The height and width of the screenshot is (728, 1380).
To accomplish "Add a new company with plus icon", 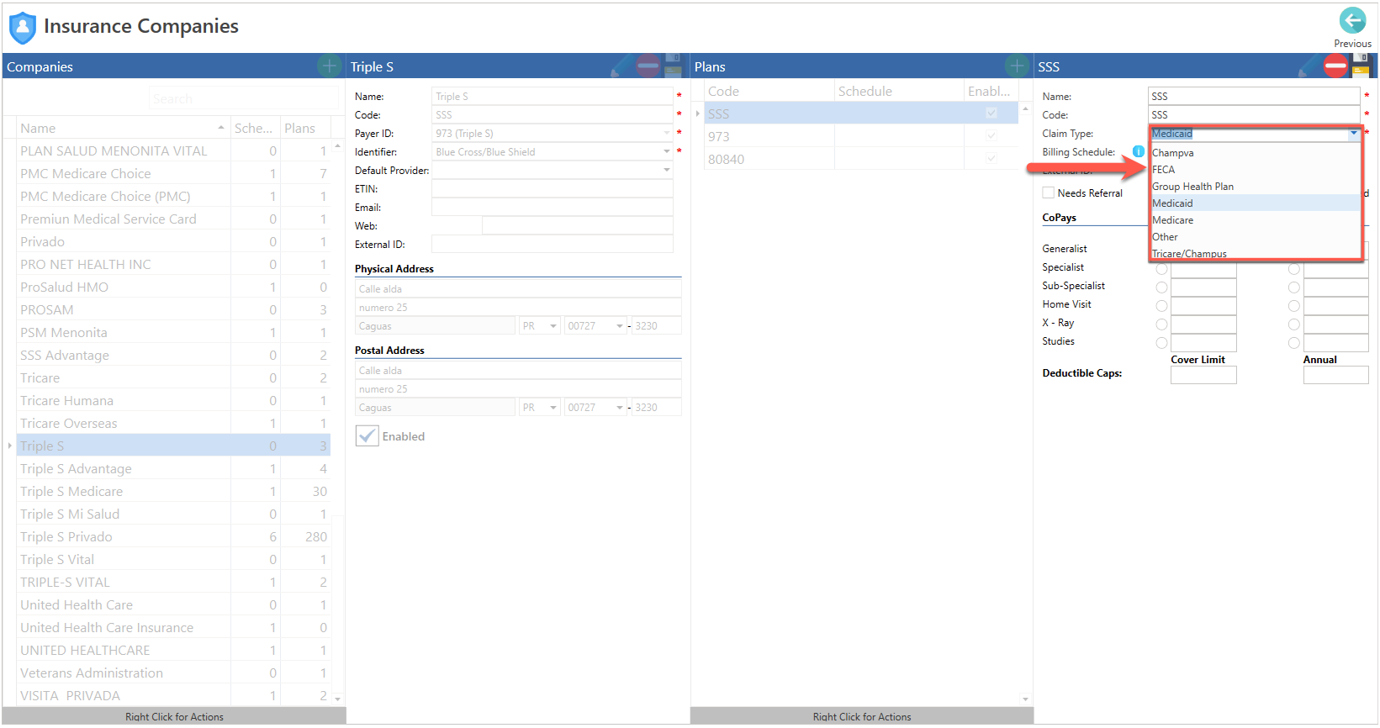I will [x=330, y=66].
